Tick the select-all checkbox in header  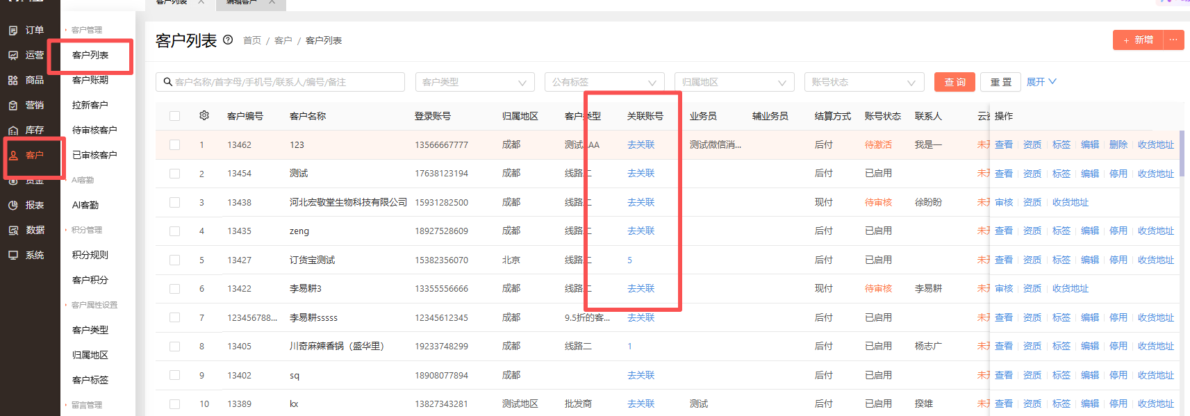174,116
